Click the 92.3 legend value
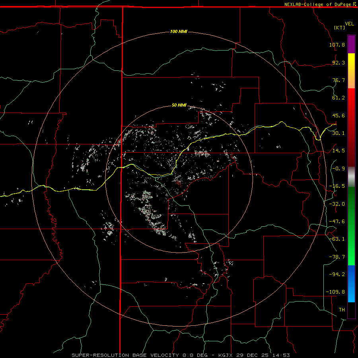The width and height of the screenshot is (358, 358). tap(339, 62)
